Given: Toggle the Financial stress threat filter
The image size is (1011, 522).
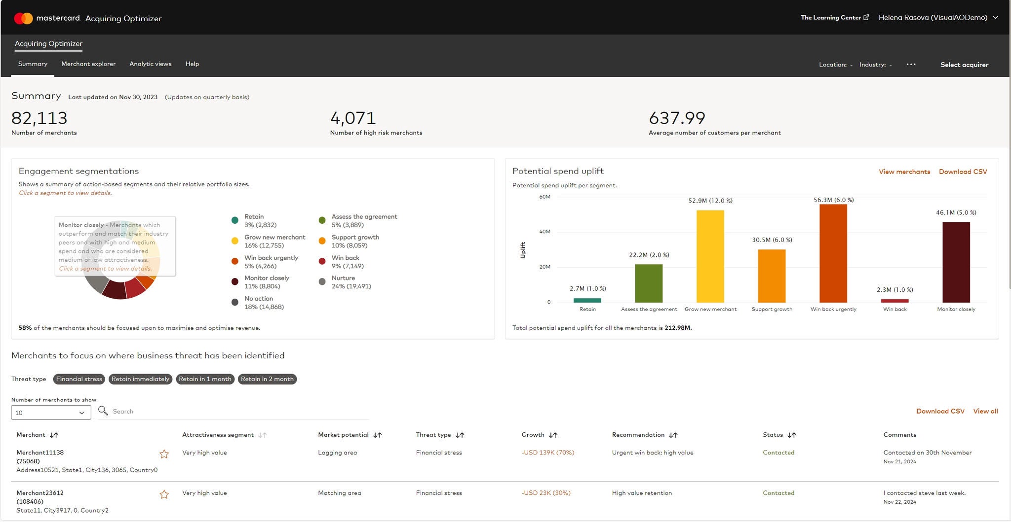Looking at the screenshot, I should point(79,379).
